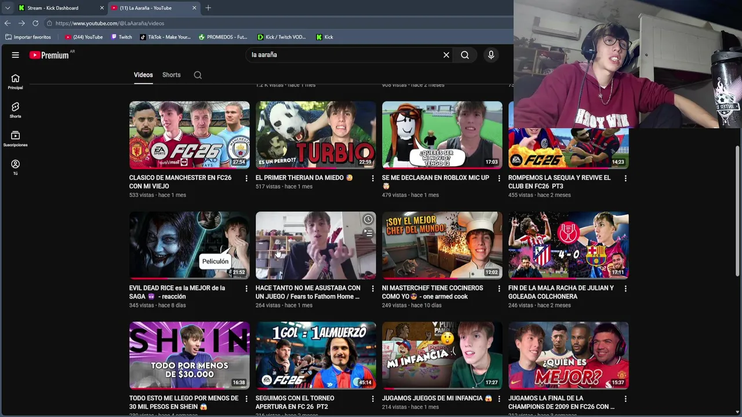Open options for JUGAMOS LA FINAL video
This screenshot has height=417, width=742.
(625, 399)
